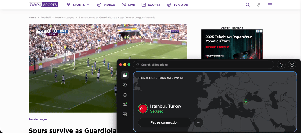Click the green Secured status text
This screenshot has height=133, width=301.
click(x=157, y=111)
